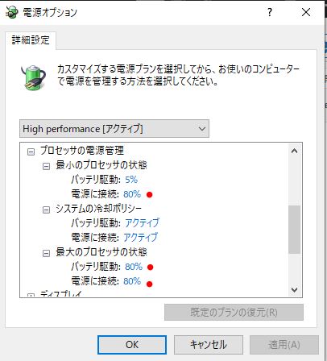Collapse 最大のプロセッサの状態 node
327x361 pixels.
click(x=46, y=253)
